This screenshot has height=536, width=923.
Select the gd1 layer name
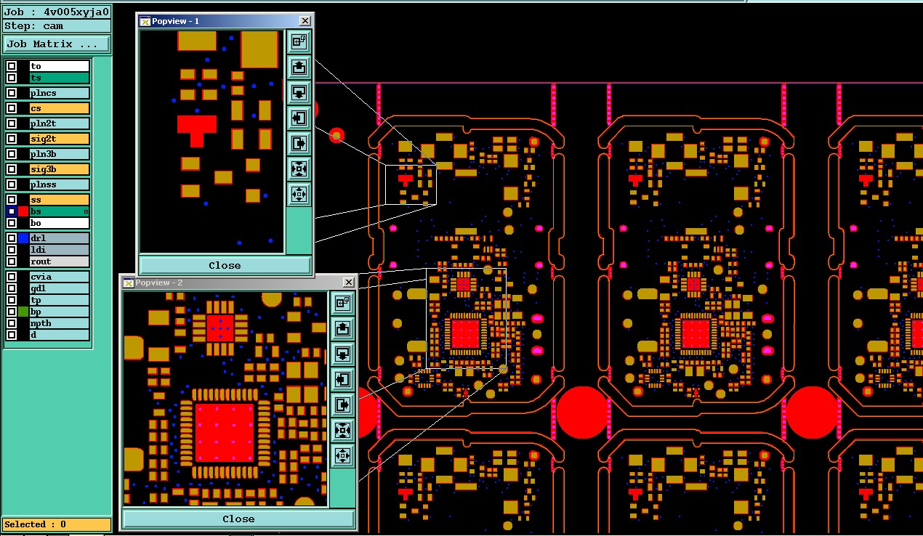point(60,288)
